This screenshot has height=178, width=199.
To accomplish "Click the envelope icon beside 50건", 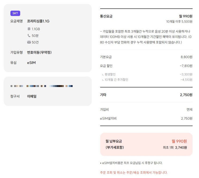I will click(29, 42).
